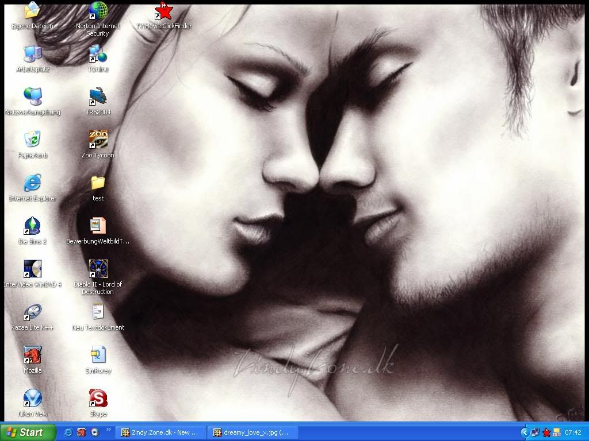Launch the TRS2004 game shortcut

click(x=98, y=96)
